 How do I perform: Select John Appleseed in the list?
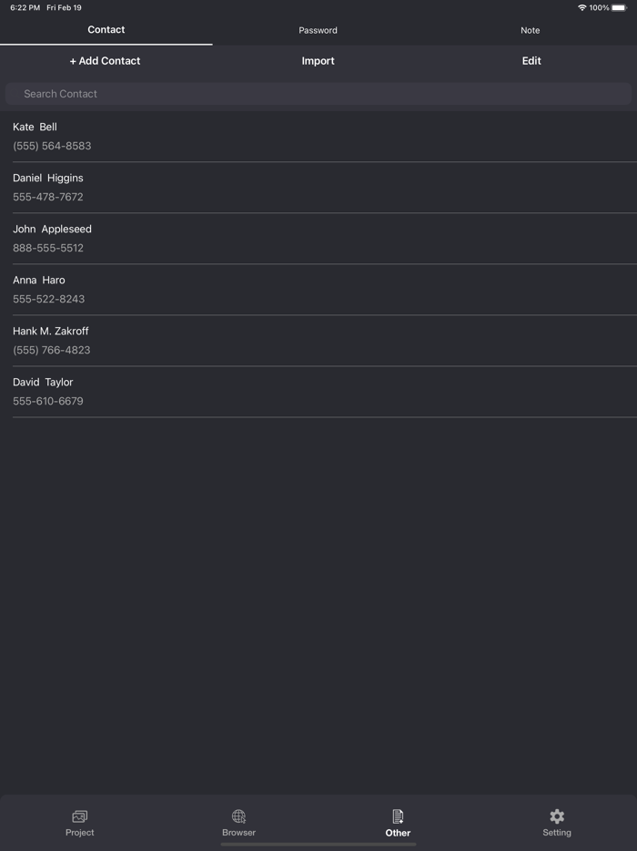[x=318, y=239]
